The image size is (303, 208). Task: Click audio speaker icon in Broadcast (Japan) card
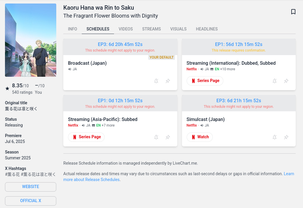69,69
